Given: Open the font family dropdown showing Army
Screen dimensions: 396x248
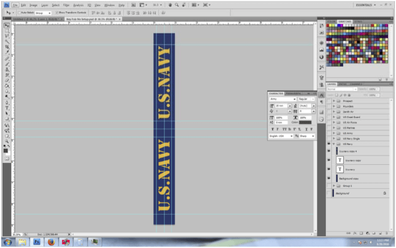Looking at the screenshot, I should pyautogui.click(x=283, y=99).
